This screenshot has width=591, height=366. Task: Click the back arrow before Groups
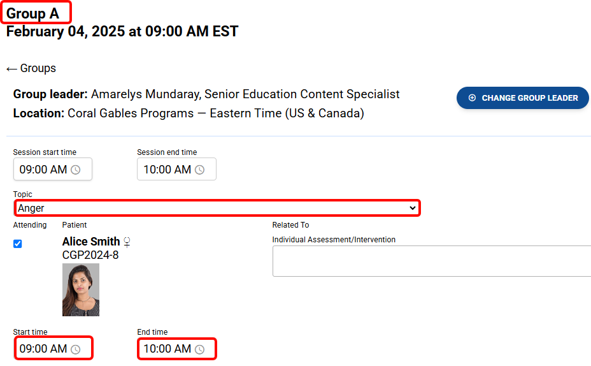(11, 69)
